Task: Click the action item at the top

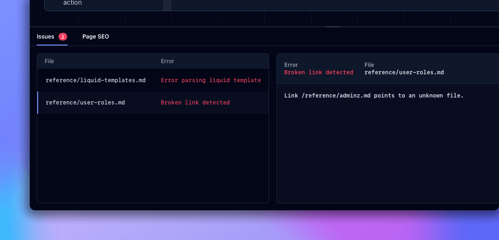Action: tap(73, 3)
